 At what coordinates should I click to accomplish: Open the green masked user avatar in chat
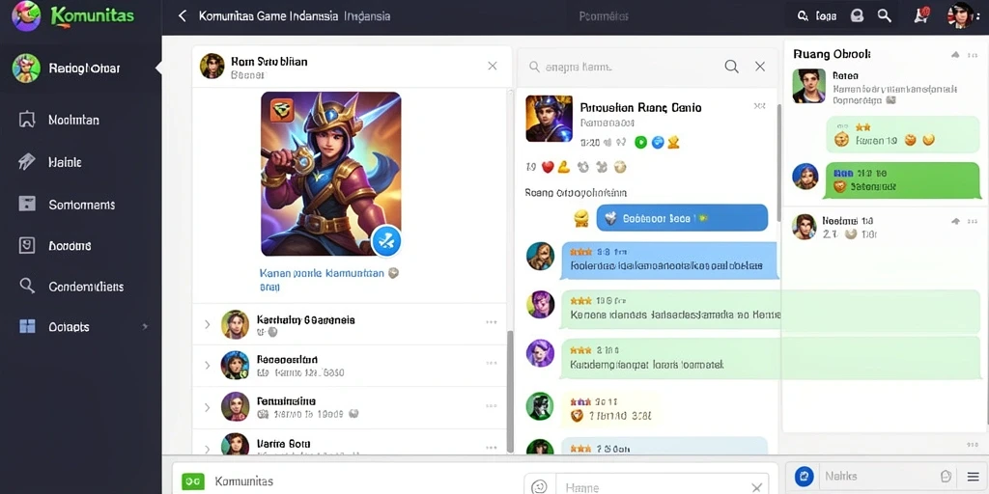(x=540, y=406)
